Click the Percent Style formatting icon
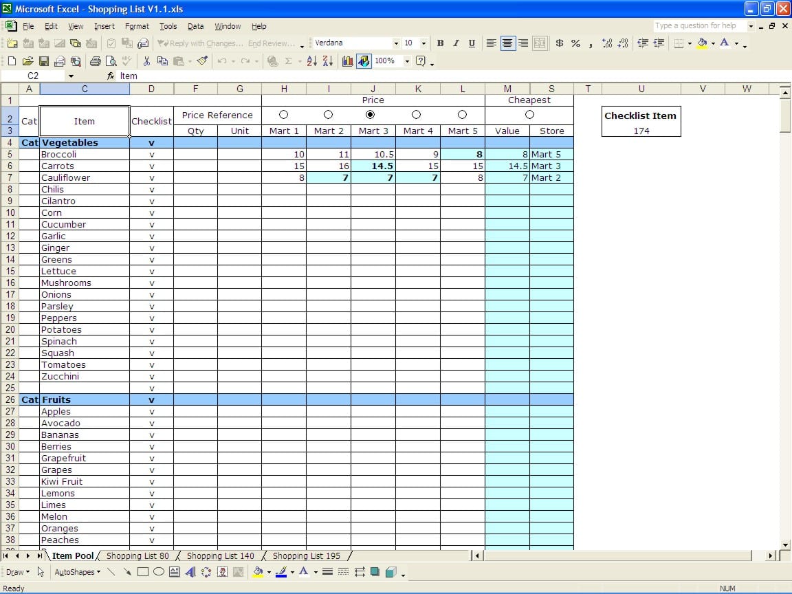 click(x=575, y=43)
